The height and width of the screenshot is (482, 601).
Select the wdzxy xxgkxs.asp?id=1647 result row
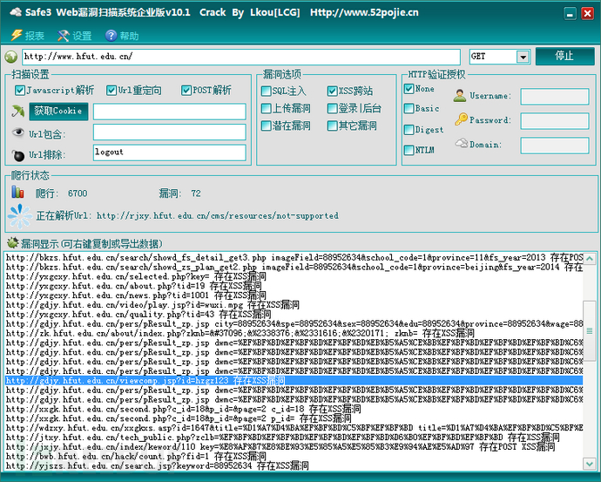pos(294,428)
